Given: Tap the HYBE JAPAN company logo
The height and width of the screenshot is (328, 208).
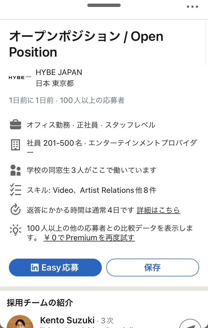Looking at the screenshot, I should click(20, 78).
